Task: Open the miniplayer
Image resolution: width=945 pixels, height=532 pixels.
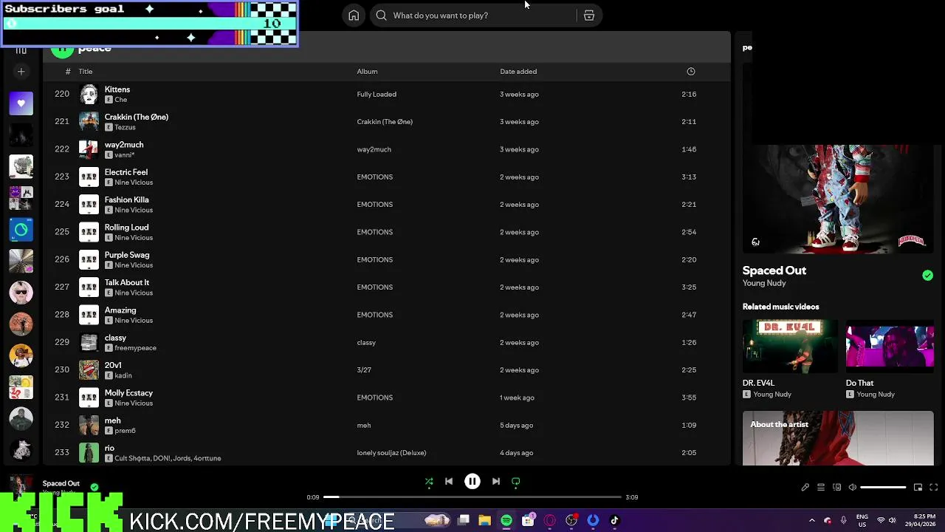Action: tap(918, 488)
